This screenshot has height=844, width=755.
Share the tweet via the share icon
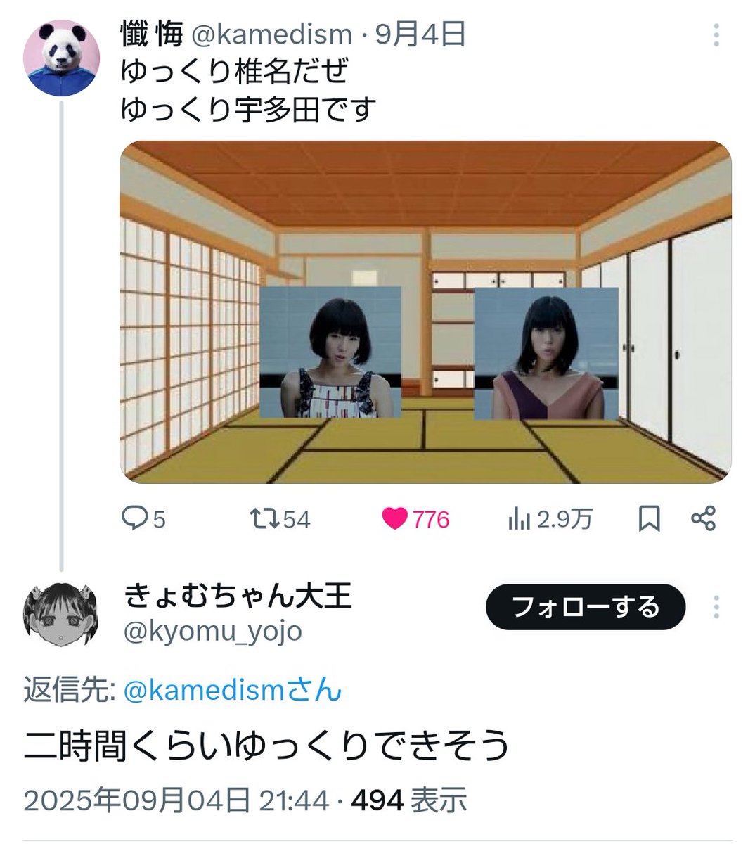point(703,518)
